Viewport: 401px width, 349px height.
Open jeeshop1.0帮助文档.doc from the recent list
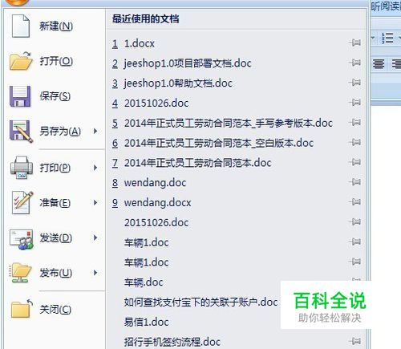coord(178,83)
